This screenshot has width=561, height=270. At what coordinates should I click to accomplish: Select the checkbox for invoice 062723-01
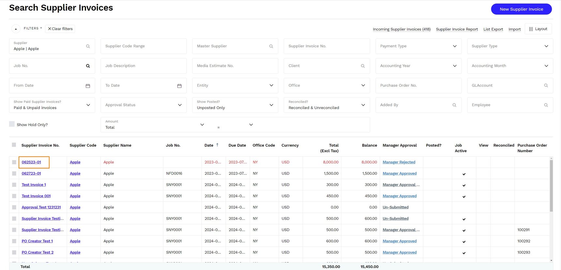(14, 173)
